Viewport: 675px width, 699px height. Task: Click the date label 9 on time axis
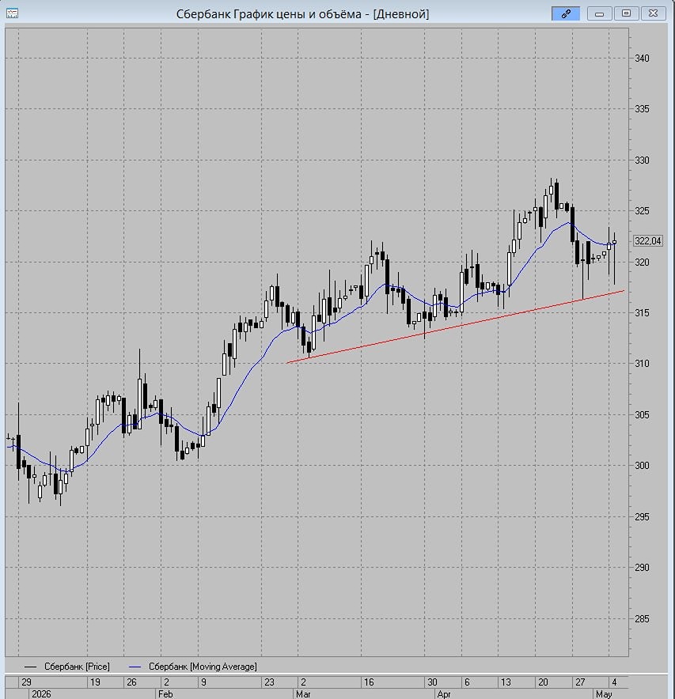pyautogui.click(x=204, y=682)
